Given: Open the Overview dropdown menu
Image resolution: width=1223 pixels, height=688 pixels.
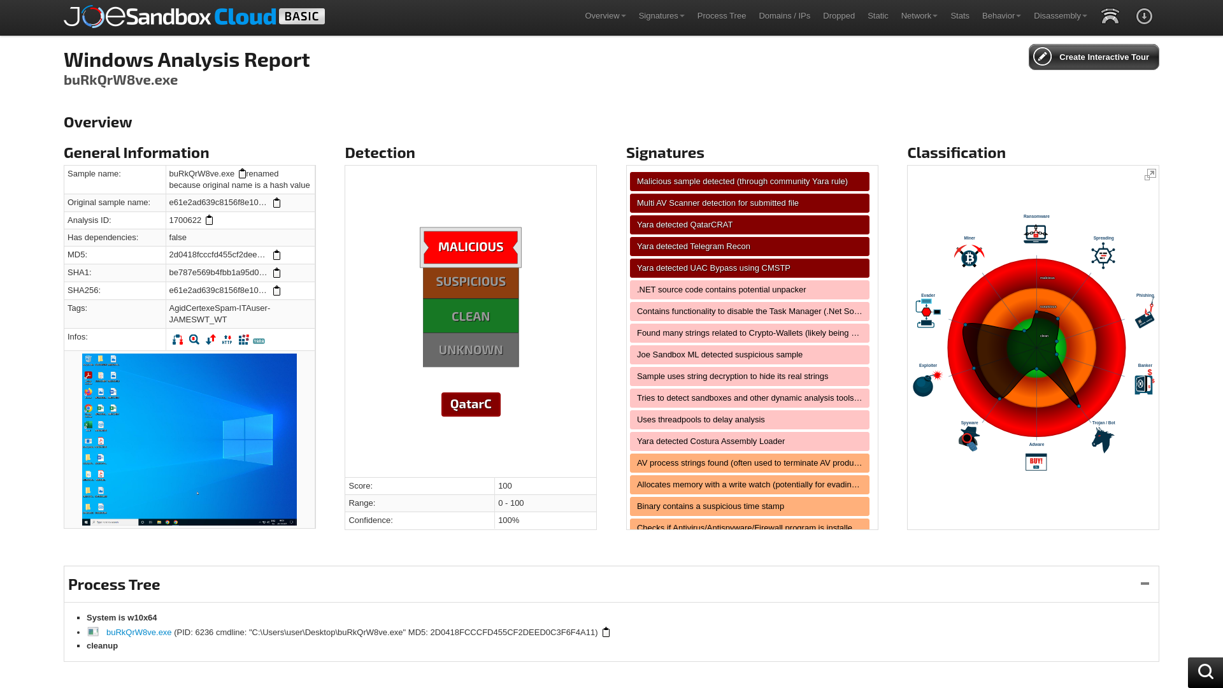Looking at the screenshot, I should 605,16.
